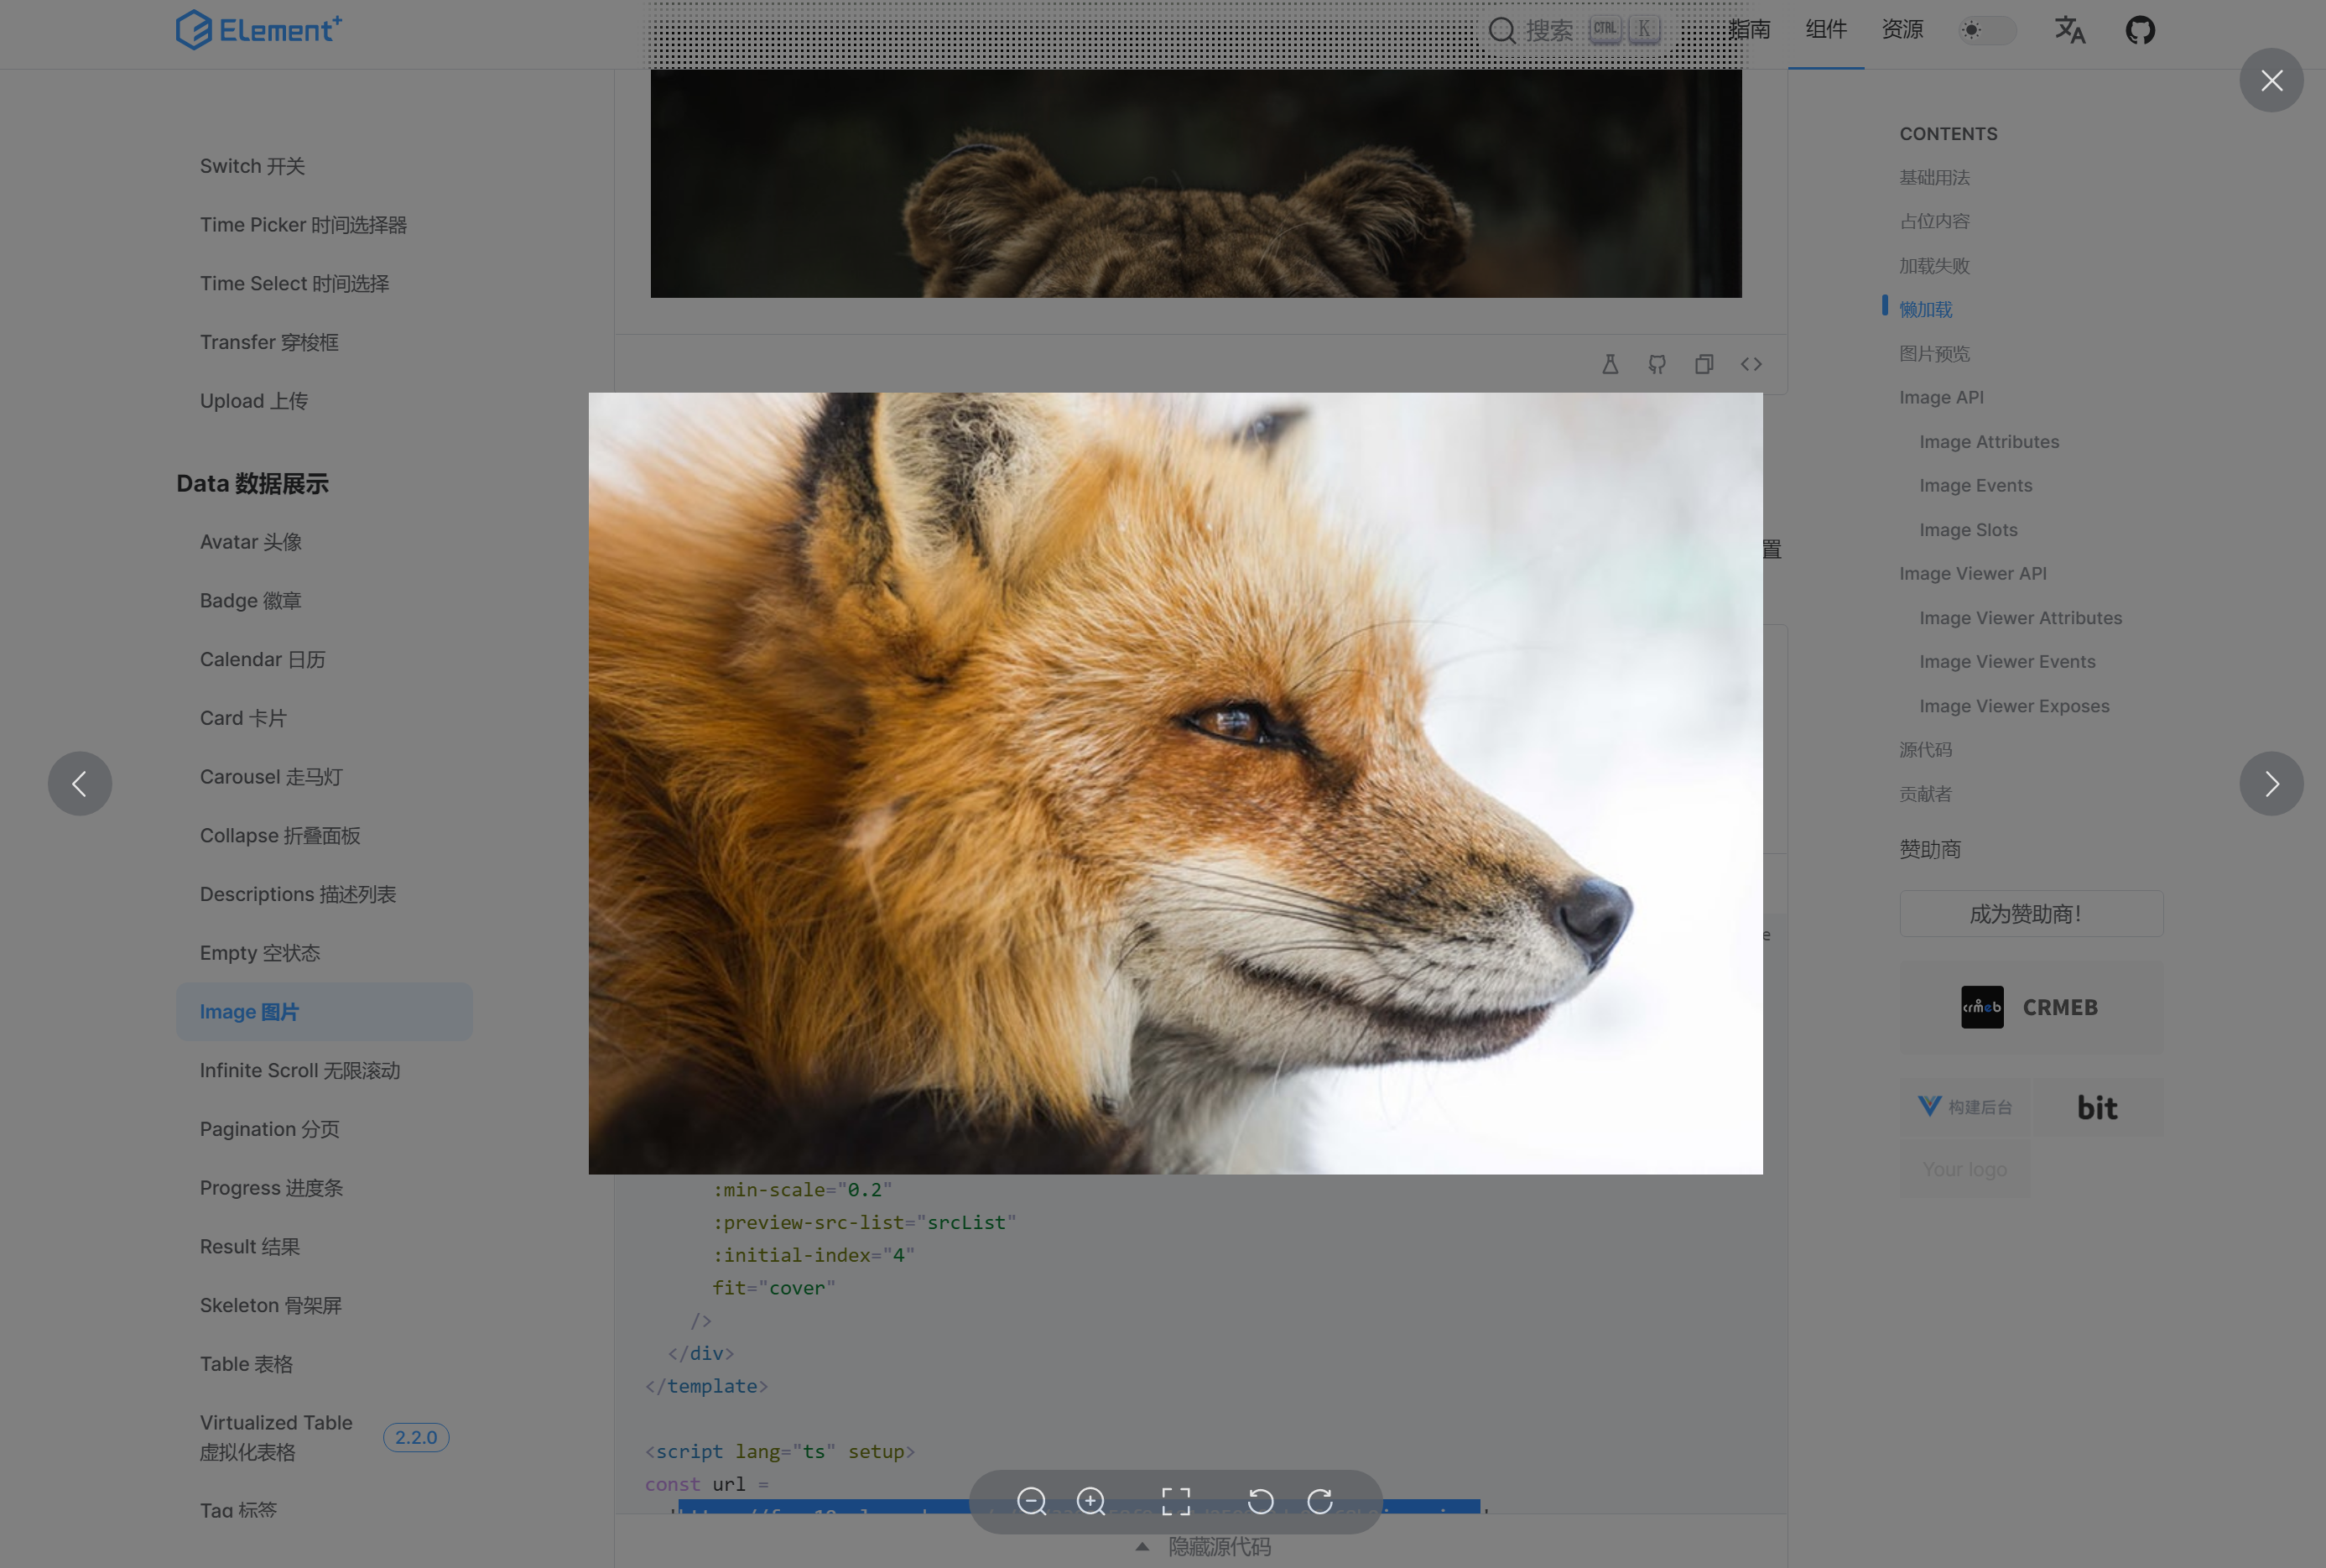Open the 组件 nav item
This screenshot has height=1568, width=2326.
pyautogui.click(x=1825, y=30)
